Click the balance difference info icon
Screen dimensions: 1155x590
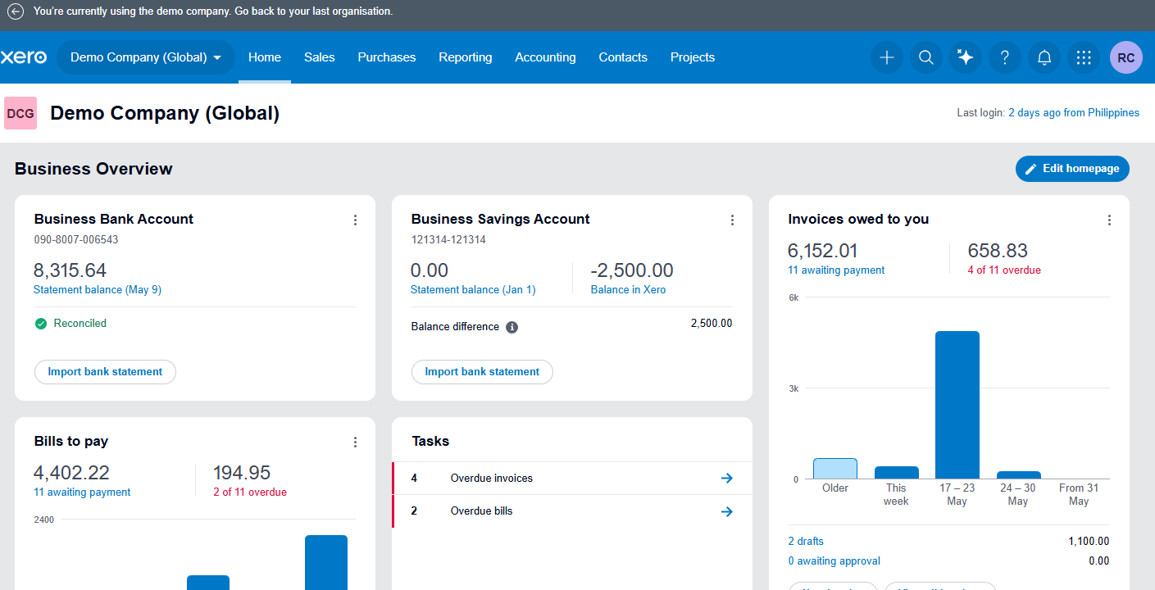point(512,327)
